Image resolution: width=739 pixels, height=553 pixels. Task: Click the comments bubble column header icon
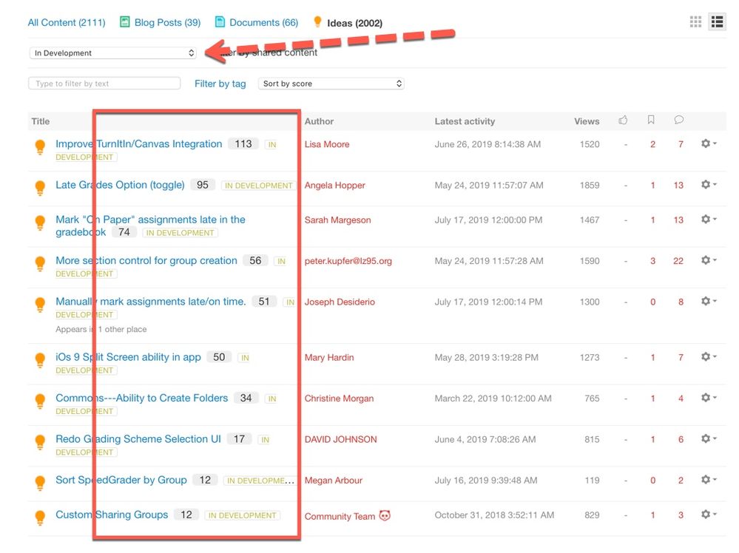click(678, 121)
